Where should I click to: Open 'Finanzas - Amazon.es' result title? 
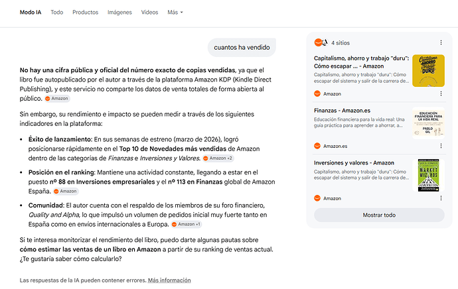click(342, 111)
